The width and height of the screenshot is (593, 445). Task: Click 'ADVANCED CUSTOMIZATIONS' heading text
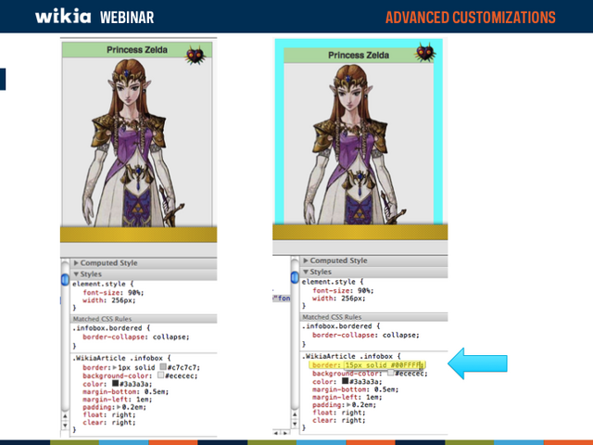click(x=471, y=18)
